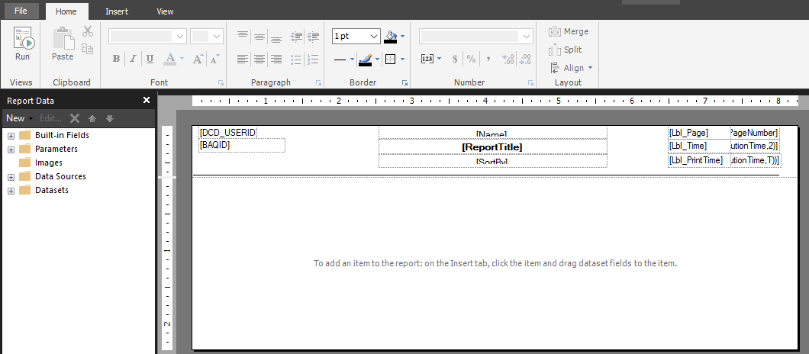Align text left
The height and width of the screenshot is (354, 809).
(x=243, y=59)
